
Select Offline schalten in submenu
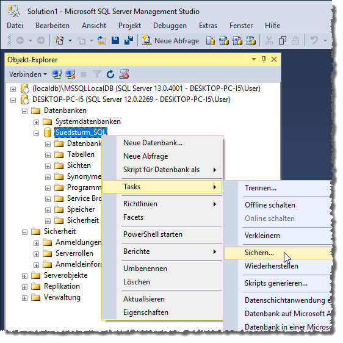pyautogui.click(x=278, y=205)
